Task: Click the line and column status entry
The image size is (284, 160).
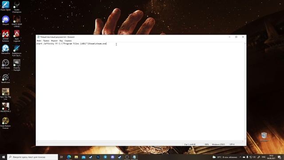Action: (x=190, y=144)
